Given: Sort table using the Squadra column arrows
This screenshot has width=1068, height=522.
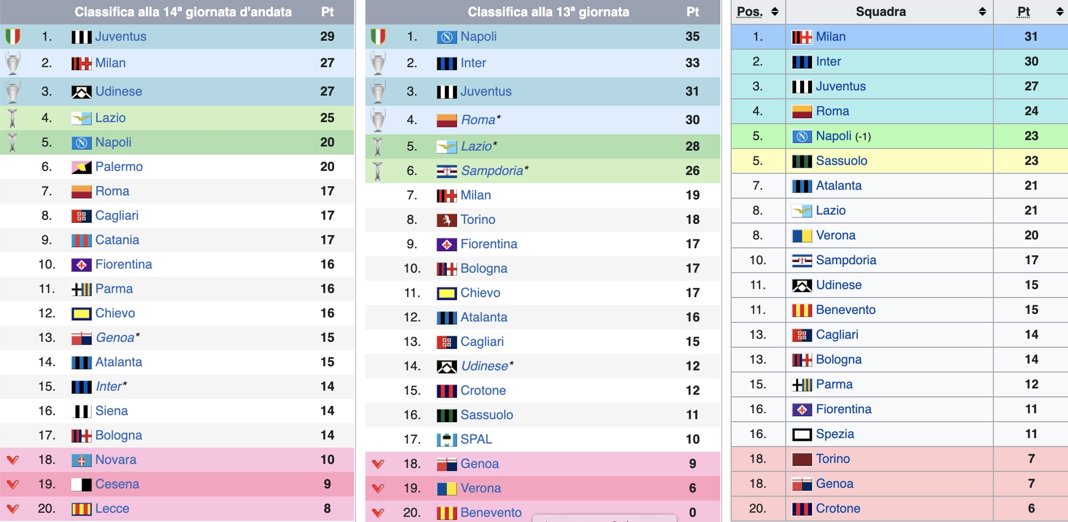Looking at the screenshot, I should pos(982,12).
